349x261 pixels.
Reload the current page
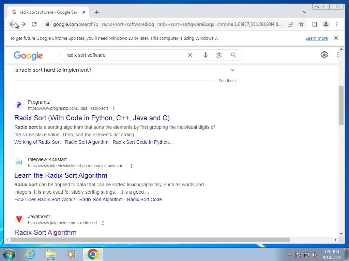tap(34, 24)
